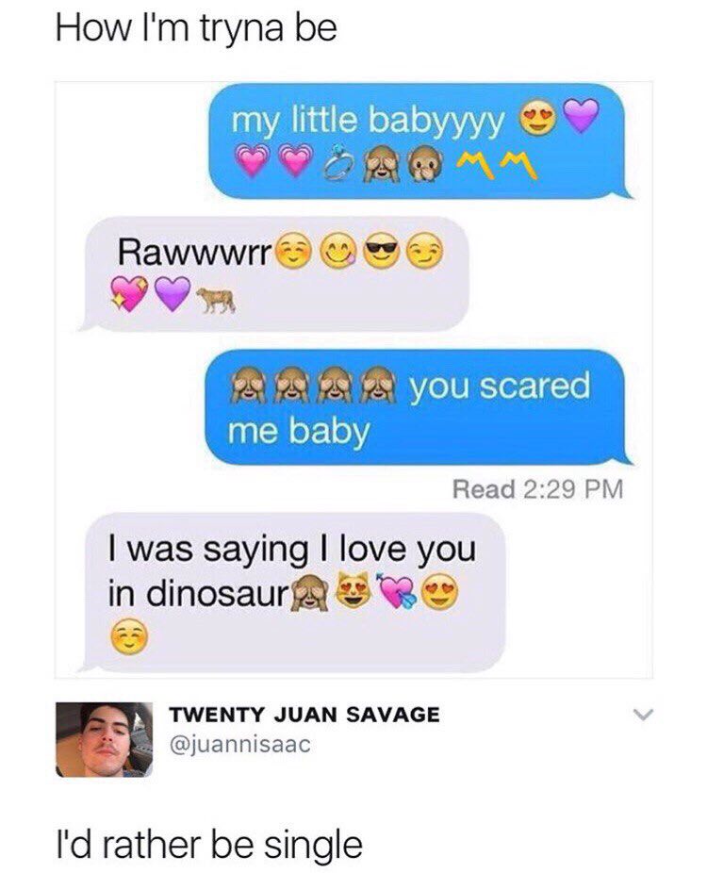
Task: Tap the speak-no-evil monkey emoji
Action: (x=426, y=162)
